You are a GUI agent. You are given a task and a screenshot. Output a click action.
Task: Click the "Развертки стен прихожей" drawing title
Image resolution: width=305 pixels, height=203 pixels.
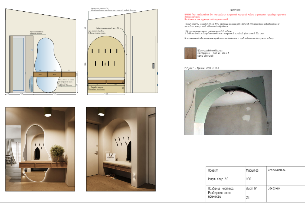point(221,192)
